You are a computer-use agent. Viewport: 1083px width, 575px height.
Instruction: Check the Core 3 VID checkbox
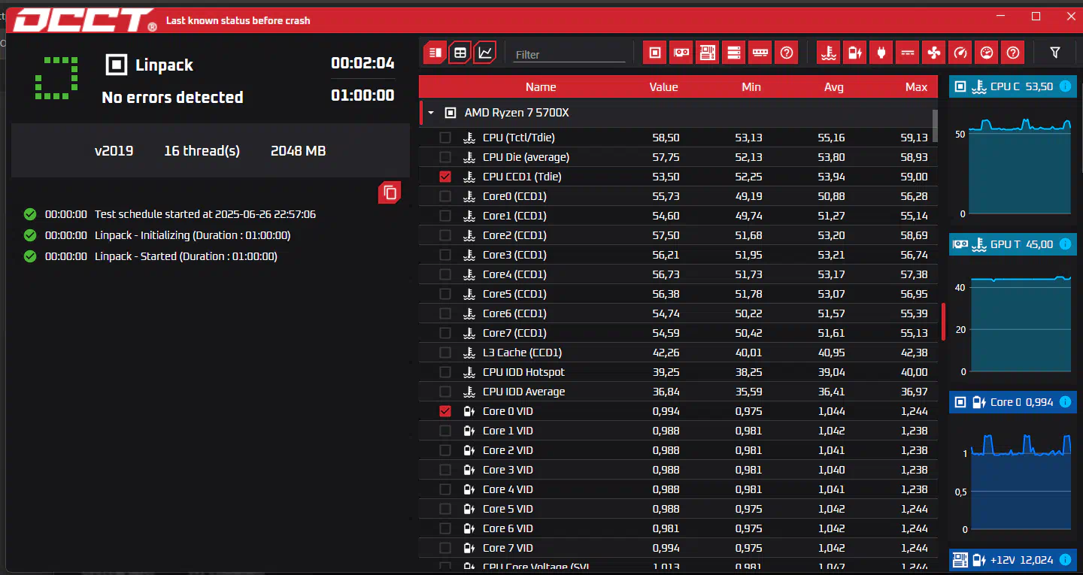click(445, 470)
